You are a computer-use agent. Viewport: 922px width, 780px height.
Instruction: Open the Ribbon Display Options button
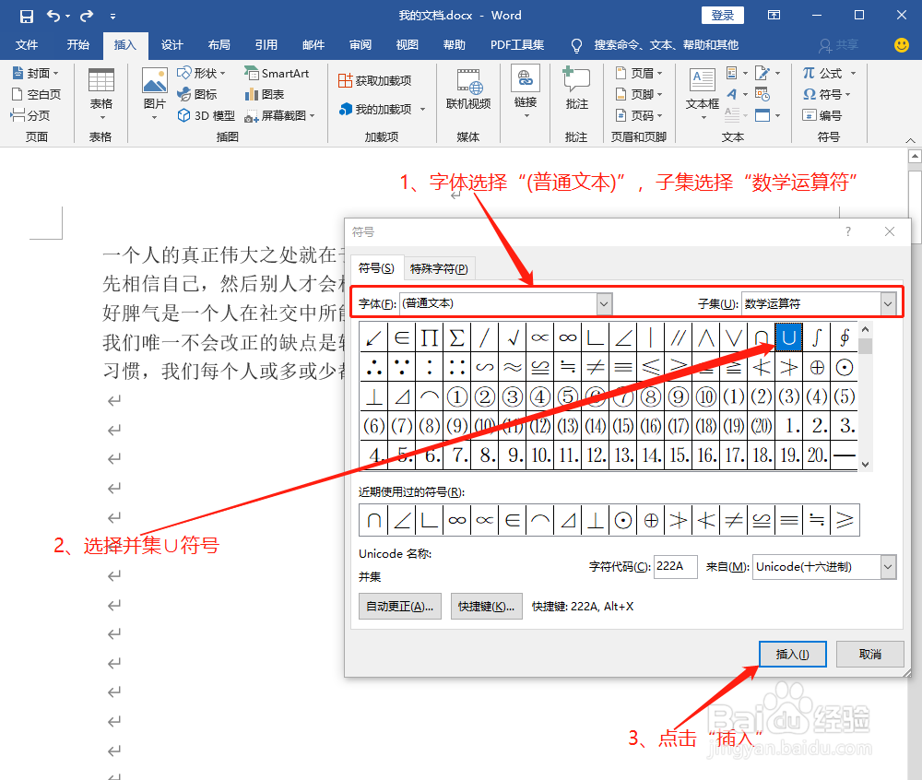point(774,16)
